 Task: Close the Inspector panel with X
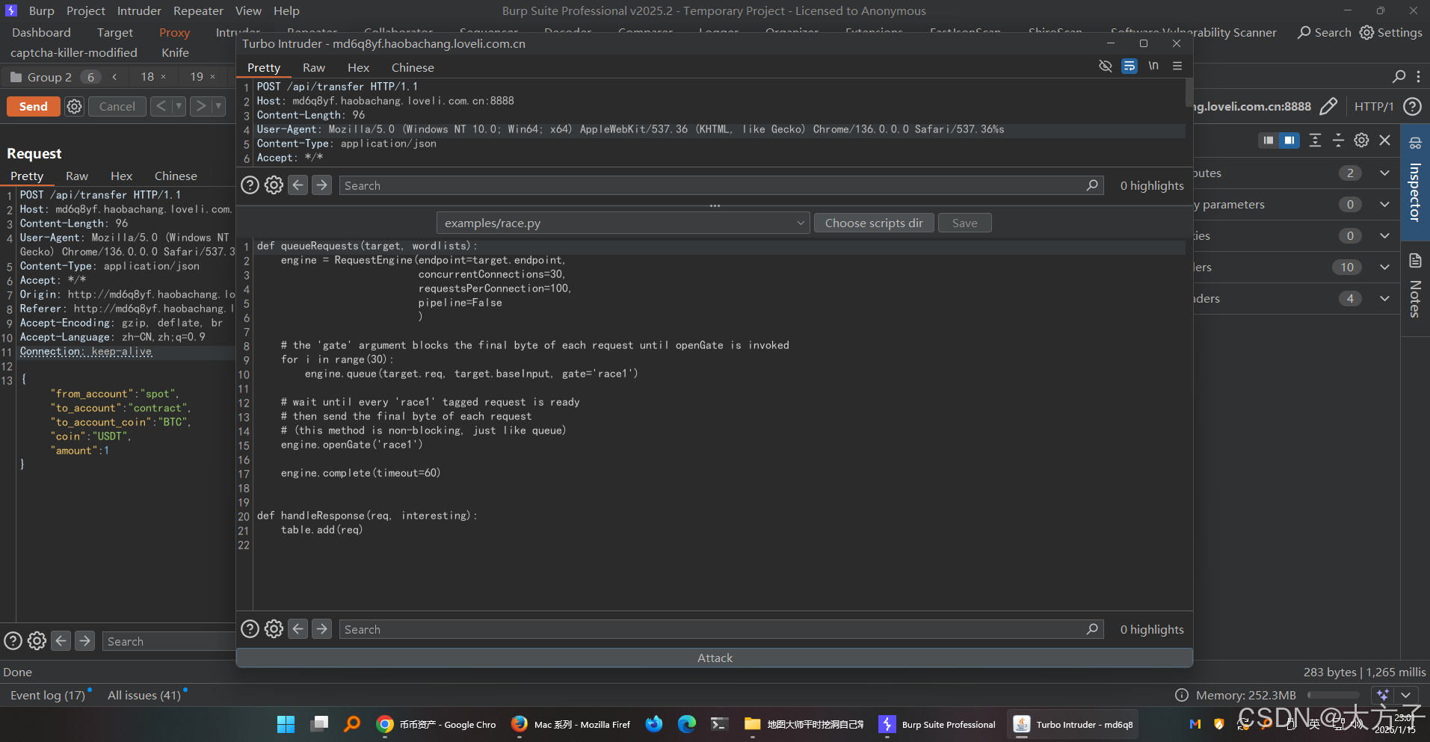1384,140
